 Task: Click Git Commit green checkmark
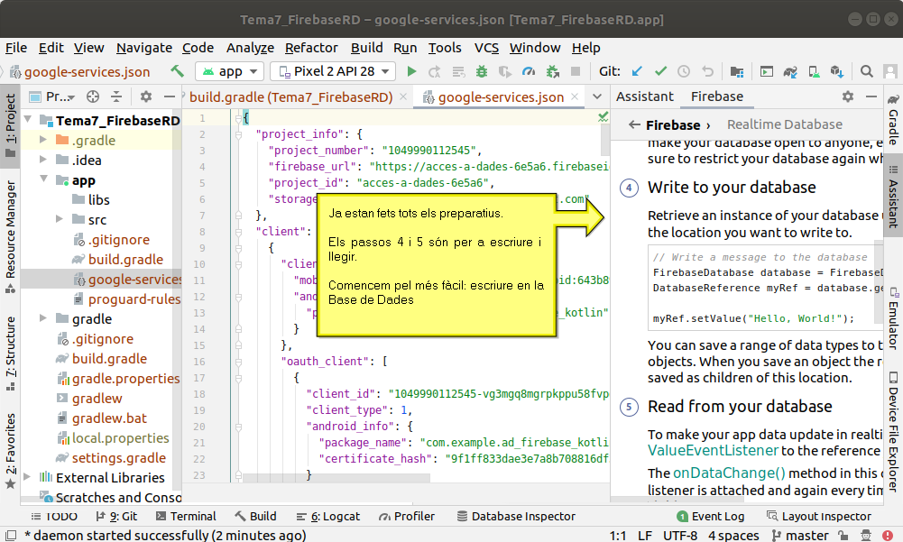pyautogui.click(x=660, y=71)
